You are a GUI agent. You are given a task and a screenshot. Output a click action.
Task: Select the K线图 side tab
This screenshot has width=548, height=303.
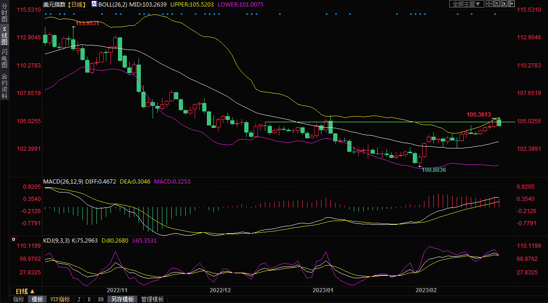click(x=4, y=36)
